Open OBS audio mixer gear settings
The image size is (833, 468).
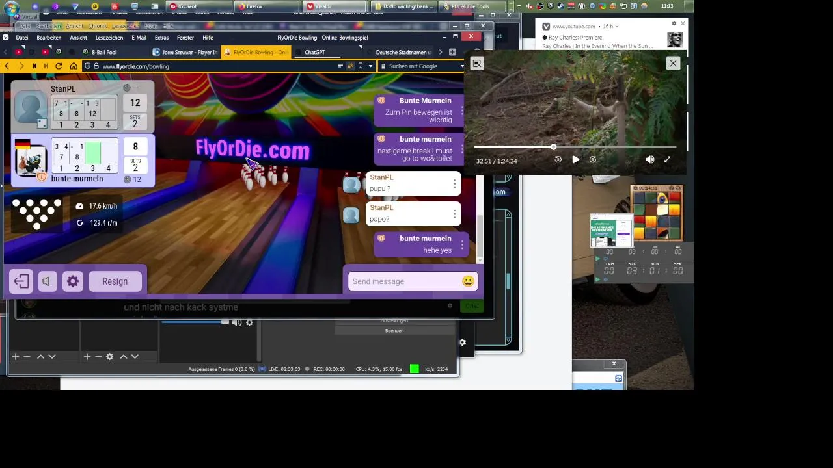point(249,322)
